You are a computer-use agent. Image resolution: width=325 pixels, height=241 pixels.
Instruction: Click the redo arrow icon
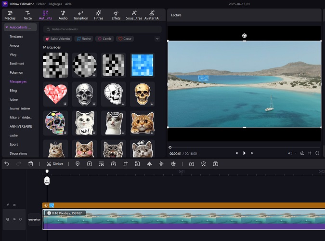[x=19, y=164]
